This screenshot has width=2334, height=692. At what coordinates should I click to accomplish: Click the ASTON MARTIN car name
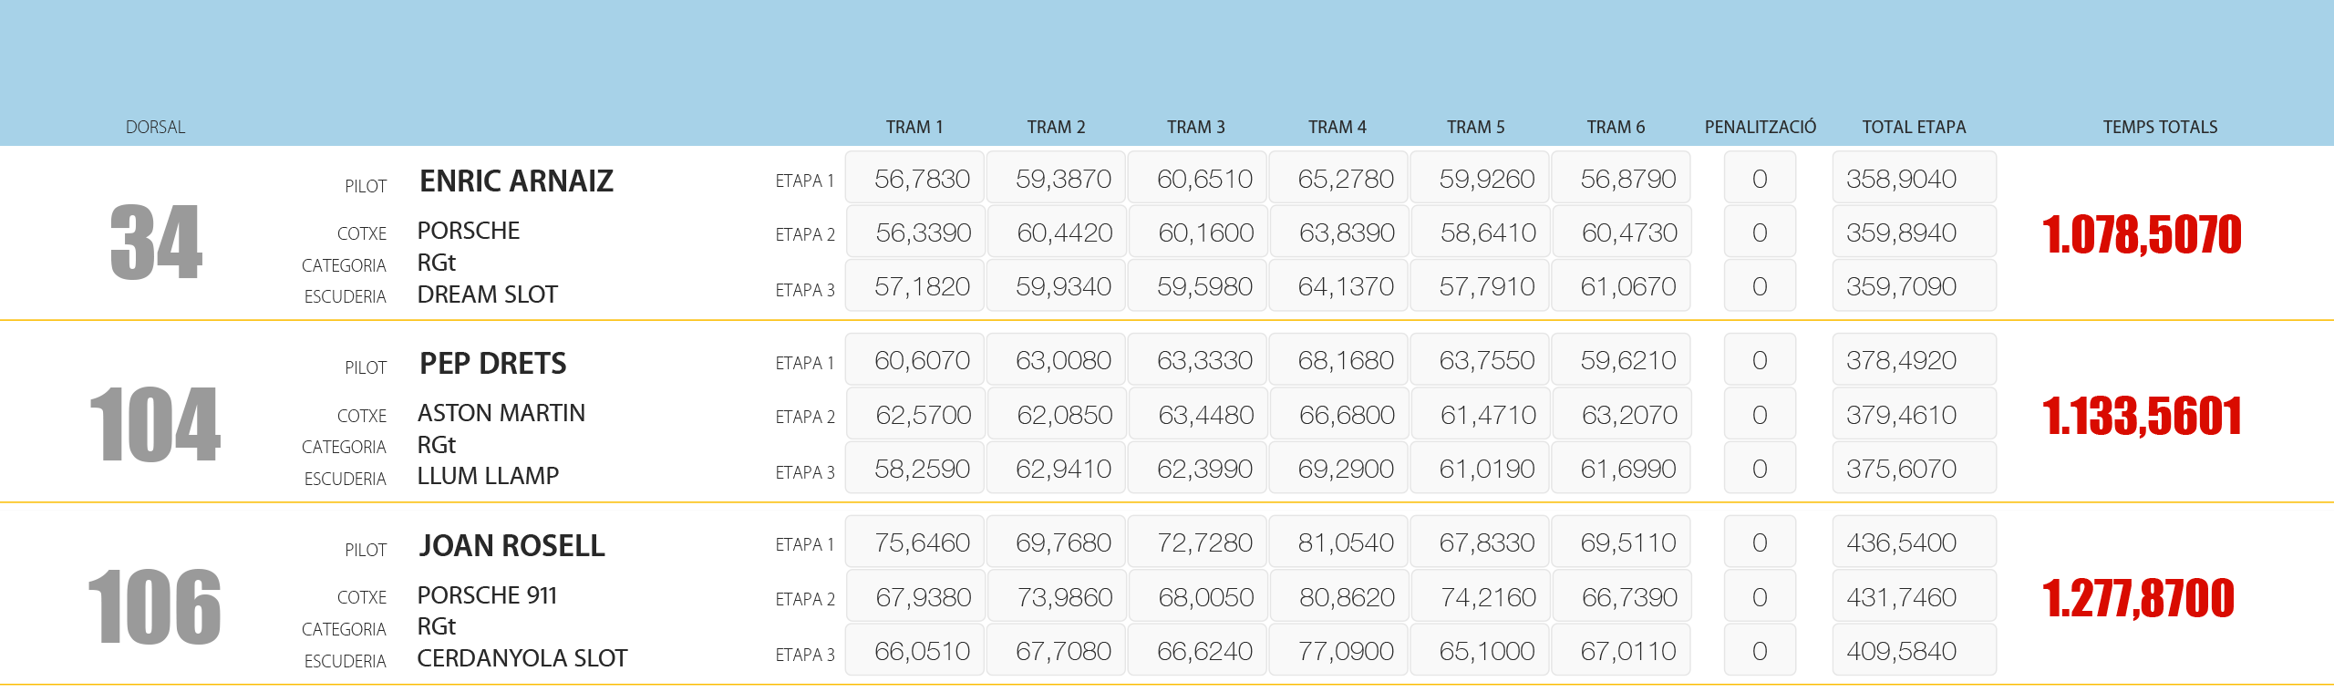[501, 413]
